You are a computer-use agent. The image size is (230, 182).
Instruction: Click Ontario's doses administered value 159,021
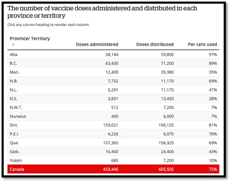coord(111,125)
